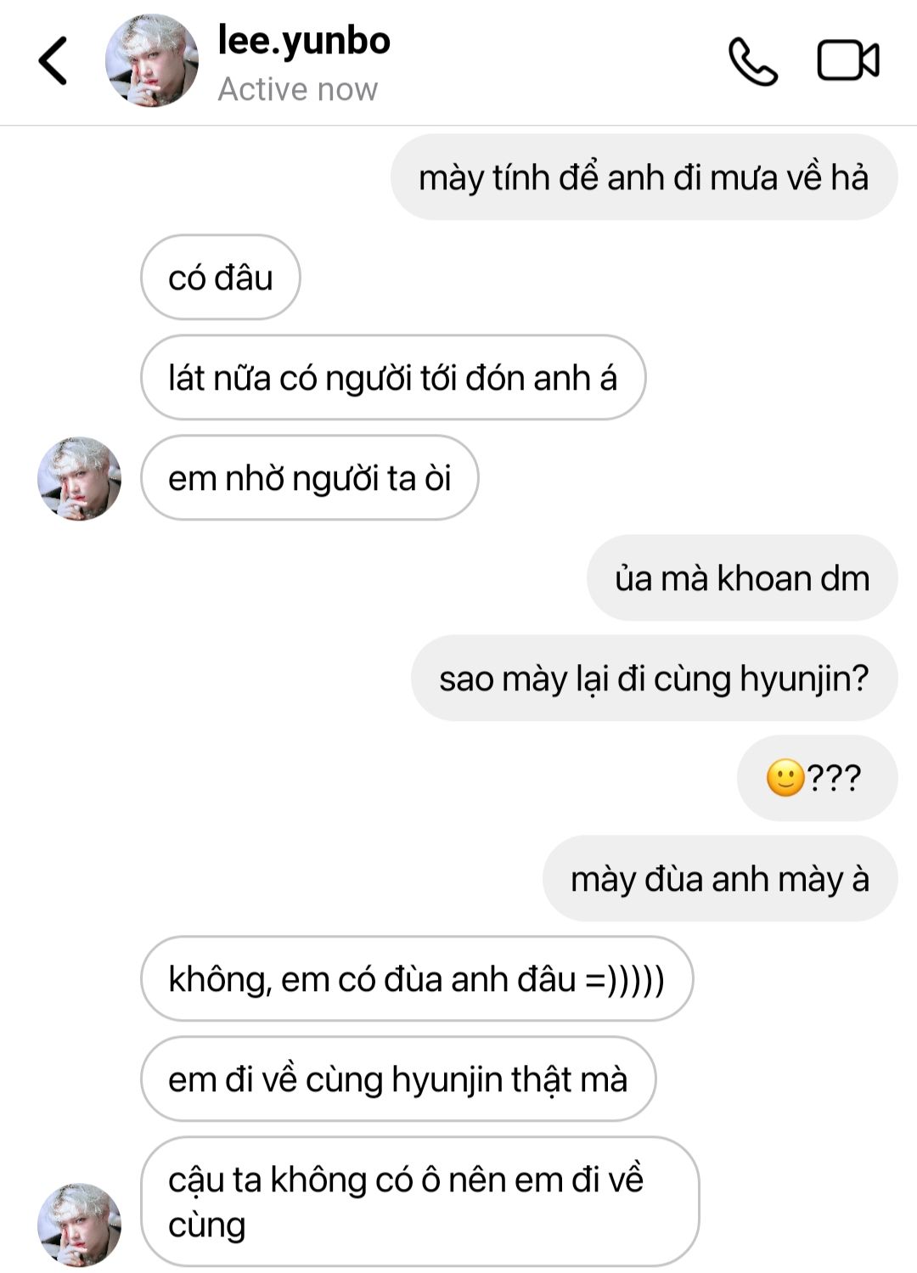This screenshot has height=1273, width=917.
Task: Tap message "không, em có đùa anh đâu =)))))"
Action: coord(416,979)
